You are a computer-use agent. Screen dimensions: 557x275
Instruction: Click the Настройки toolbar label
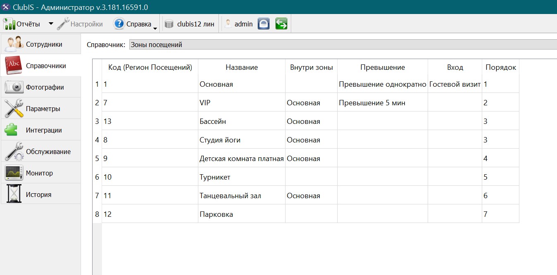(87, 24)
